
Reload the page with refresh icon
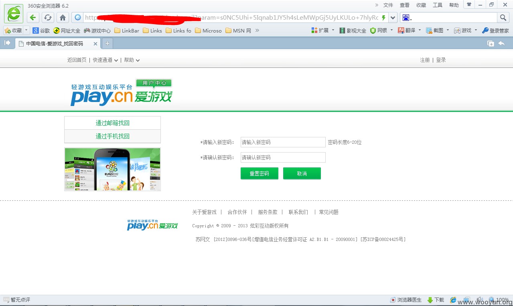tap(48, 18)
